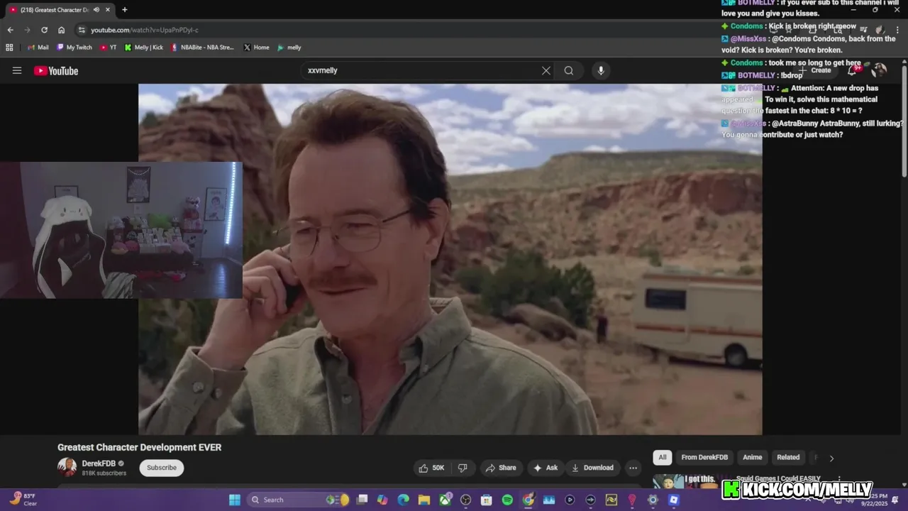This screenshot has height=511, width=908.
Task: Open YouTube notifications bell
Action: pyautogui.click(x=853, y=70)
